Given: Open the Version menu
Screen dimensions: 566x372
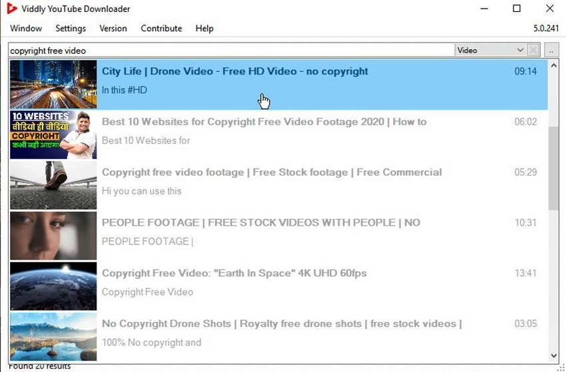Looking at the screenshot, I should tap(113, 29).
